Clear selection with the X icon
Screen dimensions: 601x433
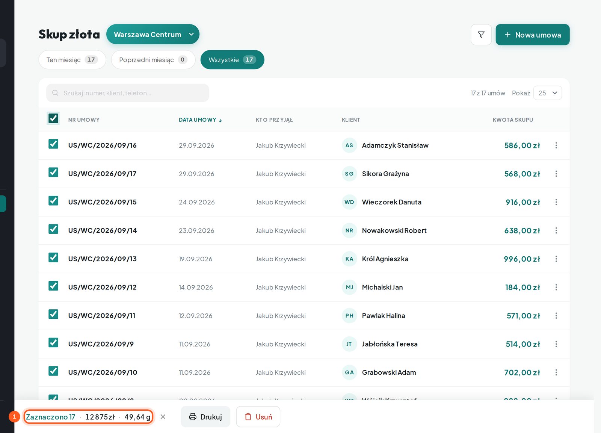(163, 416)
